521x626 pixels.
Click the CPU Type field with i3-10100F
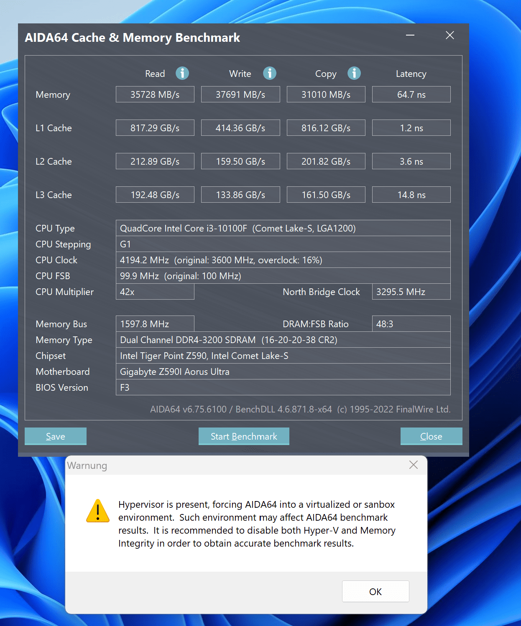[283, 228]
